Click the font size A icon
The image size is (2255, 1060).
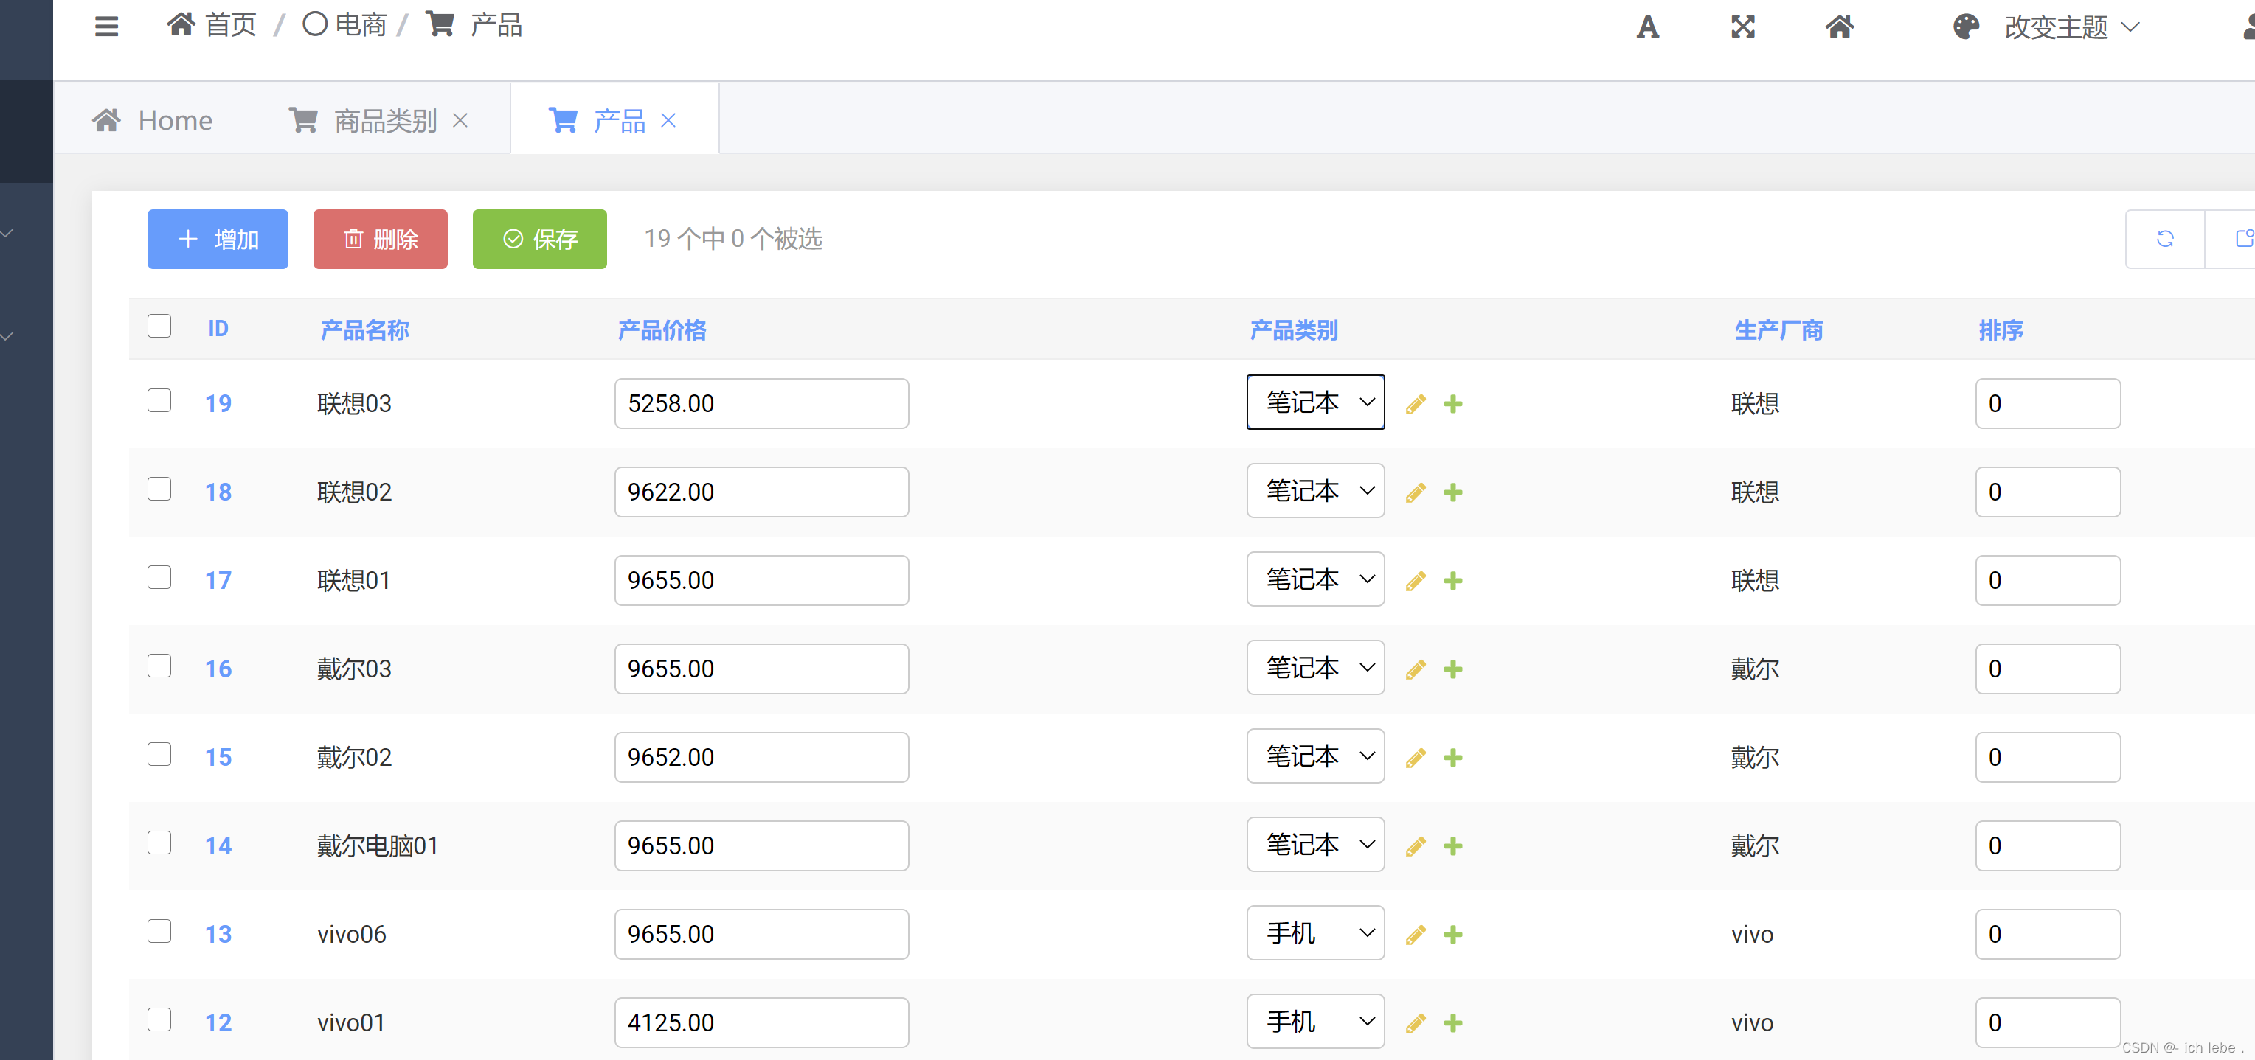tap(1646, 27)
